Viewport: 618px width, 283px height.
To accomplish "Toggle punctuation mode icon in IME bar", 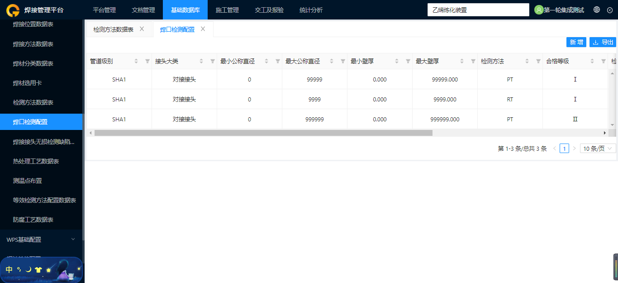I will 19,269.
